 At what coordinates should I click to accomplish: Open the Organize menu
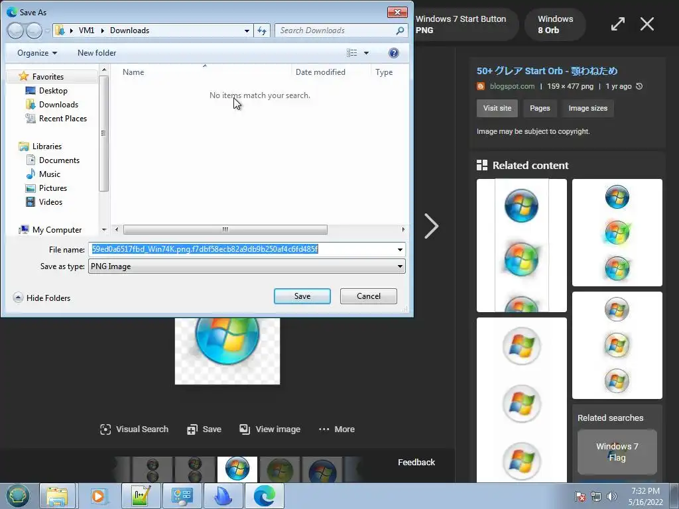point(37,53)
